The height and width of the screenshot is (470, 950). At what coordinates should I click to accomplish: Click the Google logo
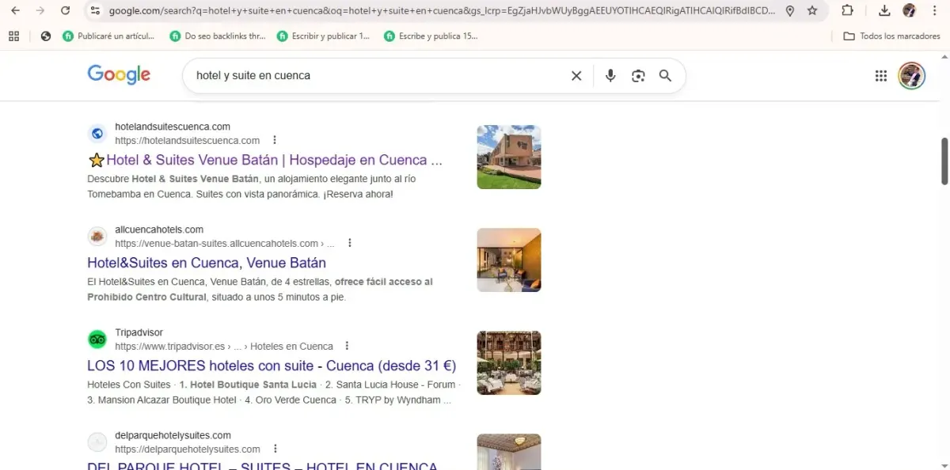click(119, 75)
